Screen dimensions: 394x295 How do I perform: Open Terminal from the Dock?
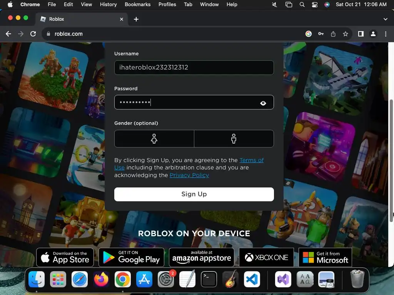pyautogui.click(x=209, y=279)
